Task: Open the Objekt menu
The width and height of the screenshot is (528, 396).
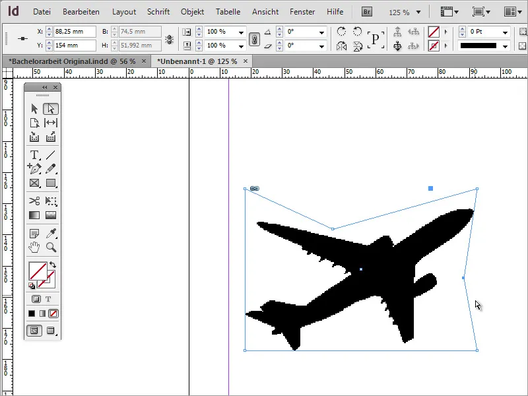Action: coord(192,12)
